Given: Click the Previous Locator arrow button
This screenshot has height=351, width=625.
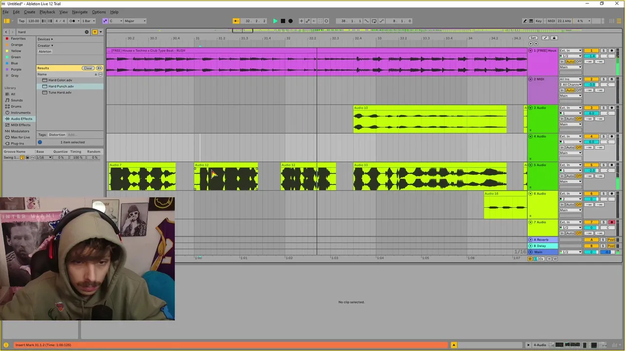Looking at the screenshot, I should coord(531,43).
